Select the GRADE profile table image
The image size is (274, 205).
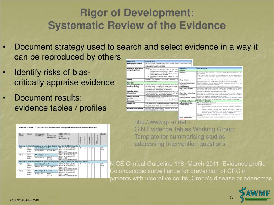(x=63, y=151)
